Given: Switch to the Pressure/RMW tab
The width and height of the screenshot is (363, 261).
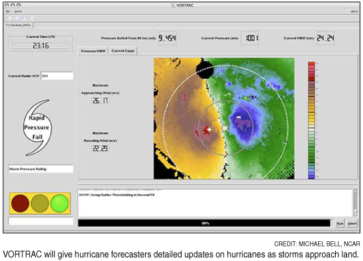Looking at the screenshot, I should (x=93, y=51).
